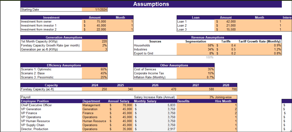Click the Assumptions title header bar
The image size is (292, 132).
click(x=151, y=4)
